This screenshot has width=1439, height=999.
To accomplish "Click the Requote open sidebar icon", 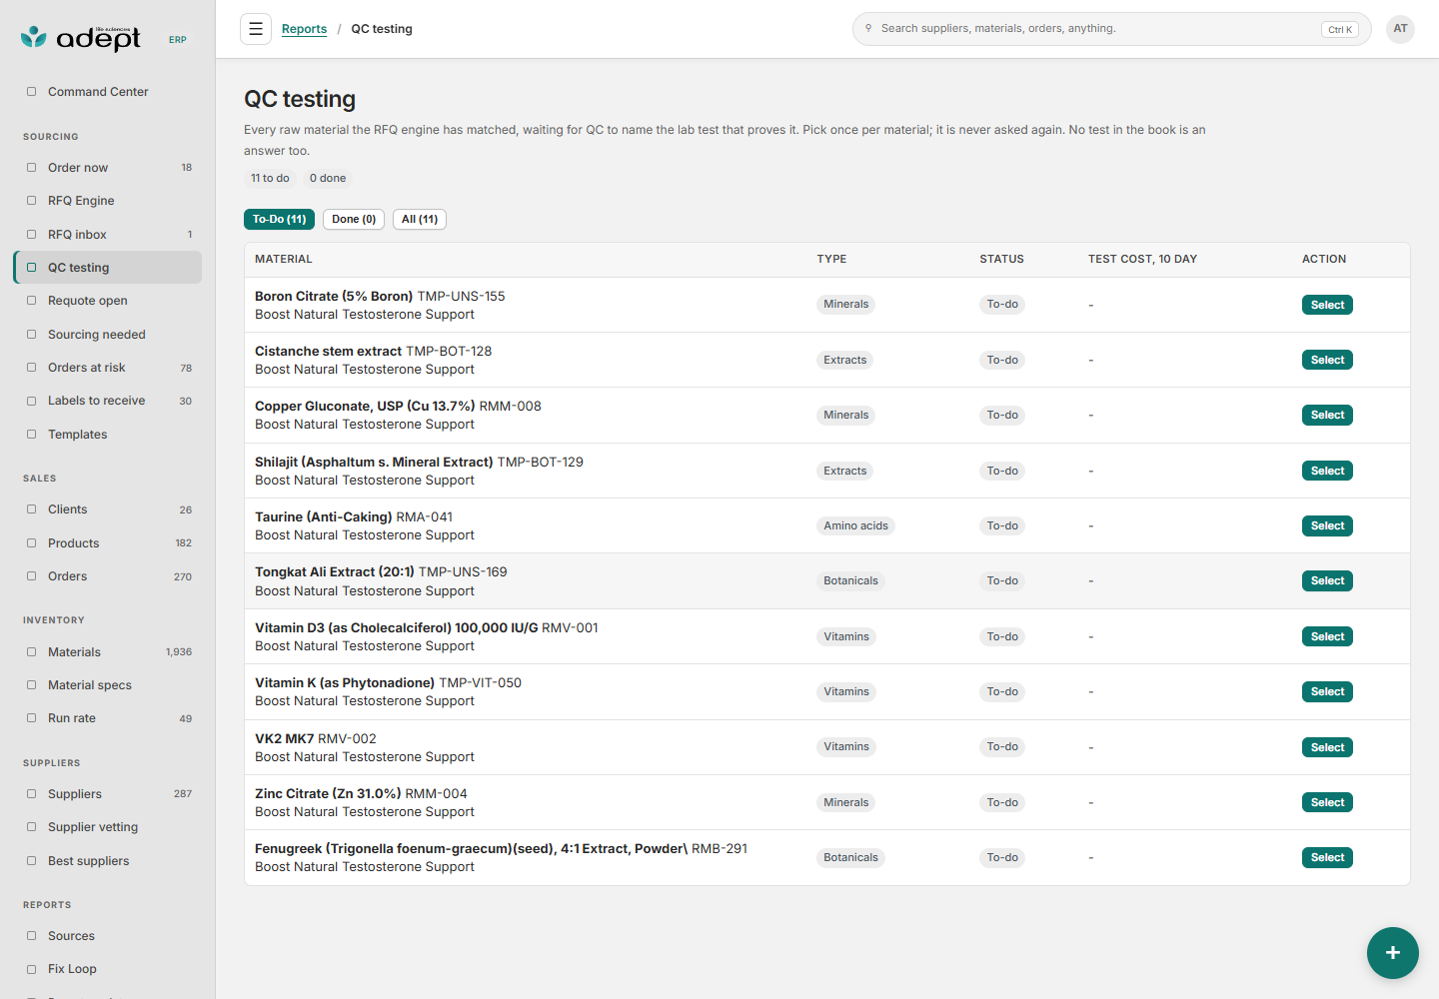I will (x=31, y=301).
